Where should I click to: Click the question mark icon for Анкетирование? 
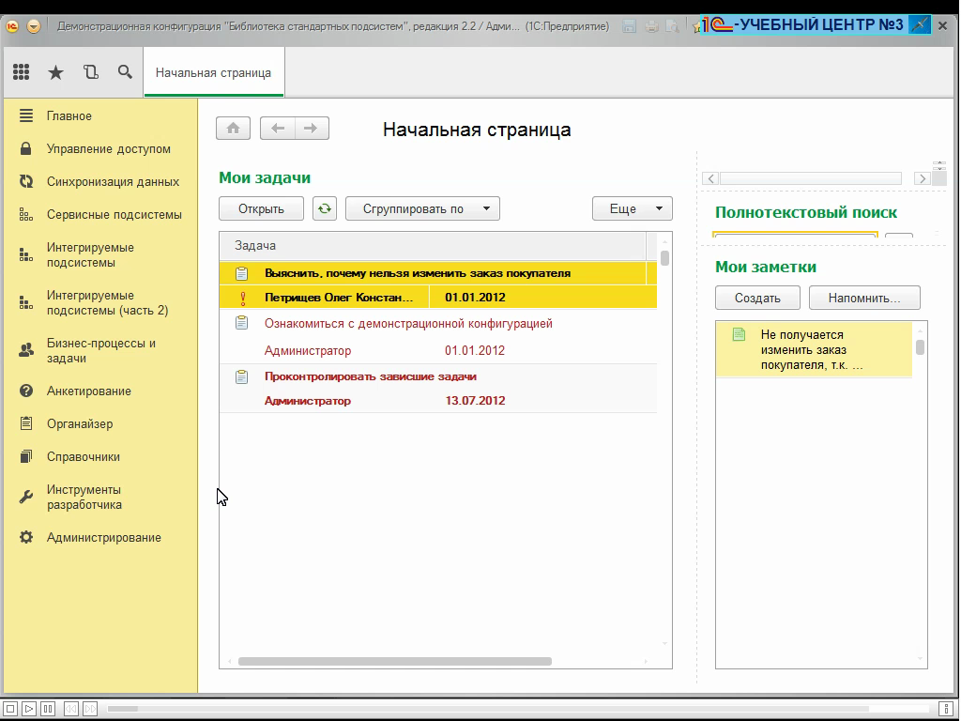tap(25, 391)
